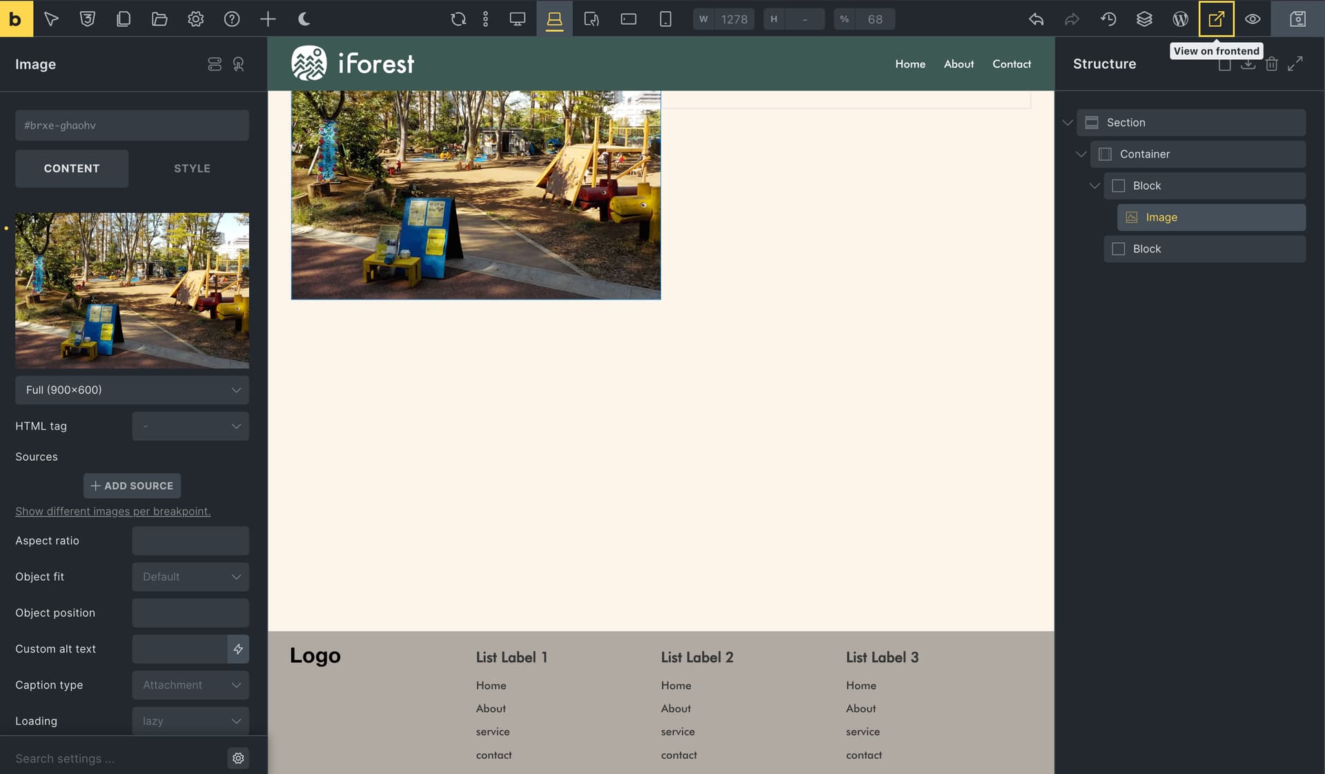This screenshot has height=774, width=1325.
Task: Click the save icon in toolbar
Action: (1298, 19)
